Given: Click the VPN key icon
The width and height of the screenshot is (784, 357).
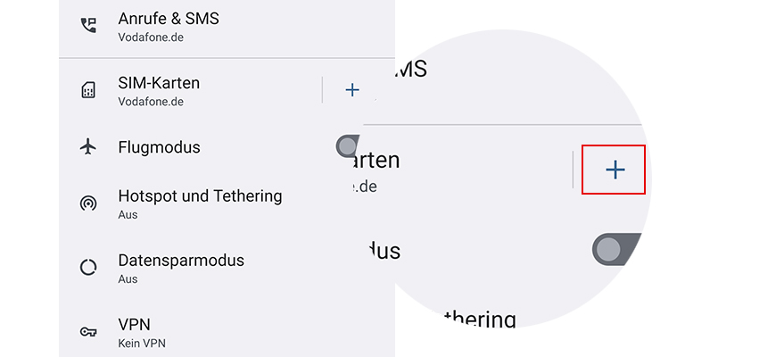Looking at the screenshot, I should (87, 332).
